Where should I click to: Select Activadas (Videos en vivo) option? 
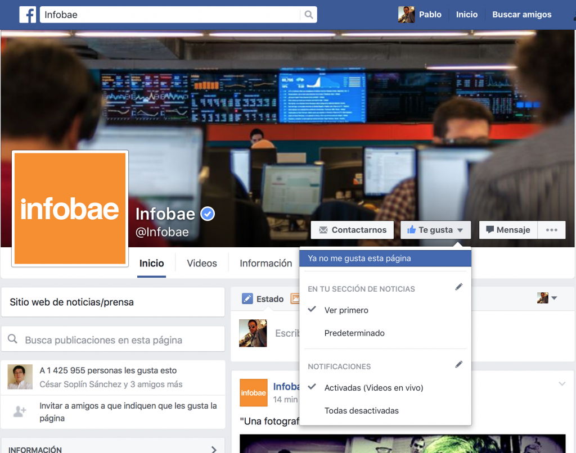pos(373,388)
